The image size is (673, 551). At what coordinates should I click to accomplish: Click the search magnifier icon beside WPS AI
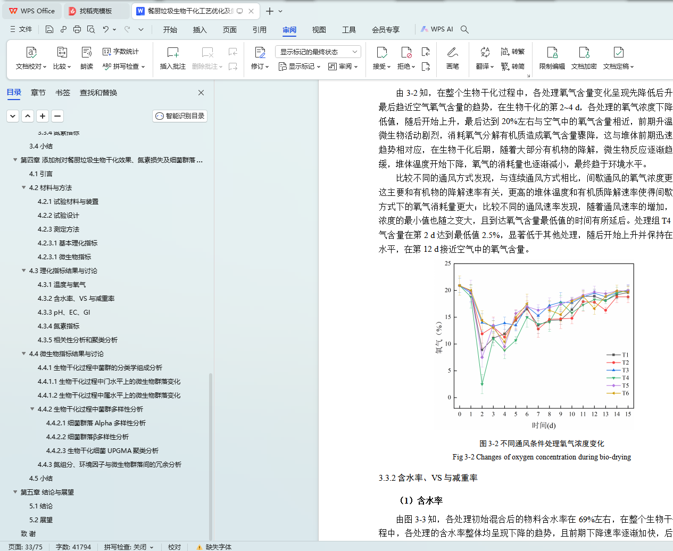[464, 29]
